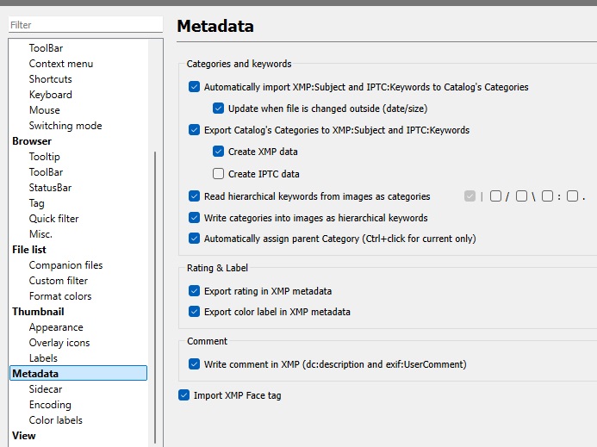Select Color labels in settings tree
This screenshot has width=597, height=447.
(x=55, y=420)
